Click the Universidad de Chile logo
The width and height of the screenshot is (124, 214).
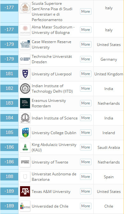click(x=25, y=206)
